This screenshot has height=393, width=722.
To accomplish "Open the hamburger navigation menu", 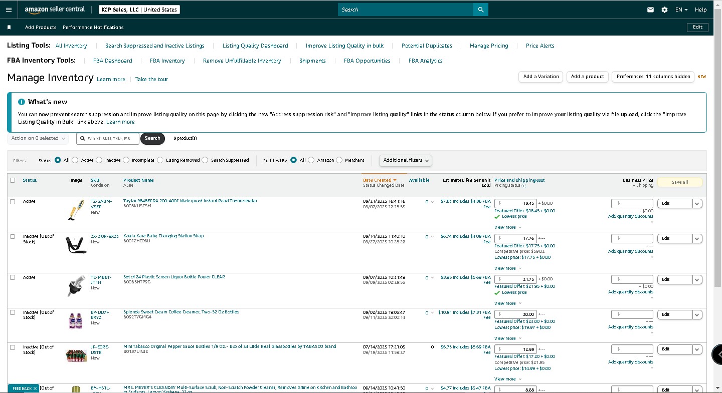I will (9, 10).
